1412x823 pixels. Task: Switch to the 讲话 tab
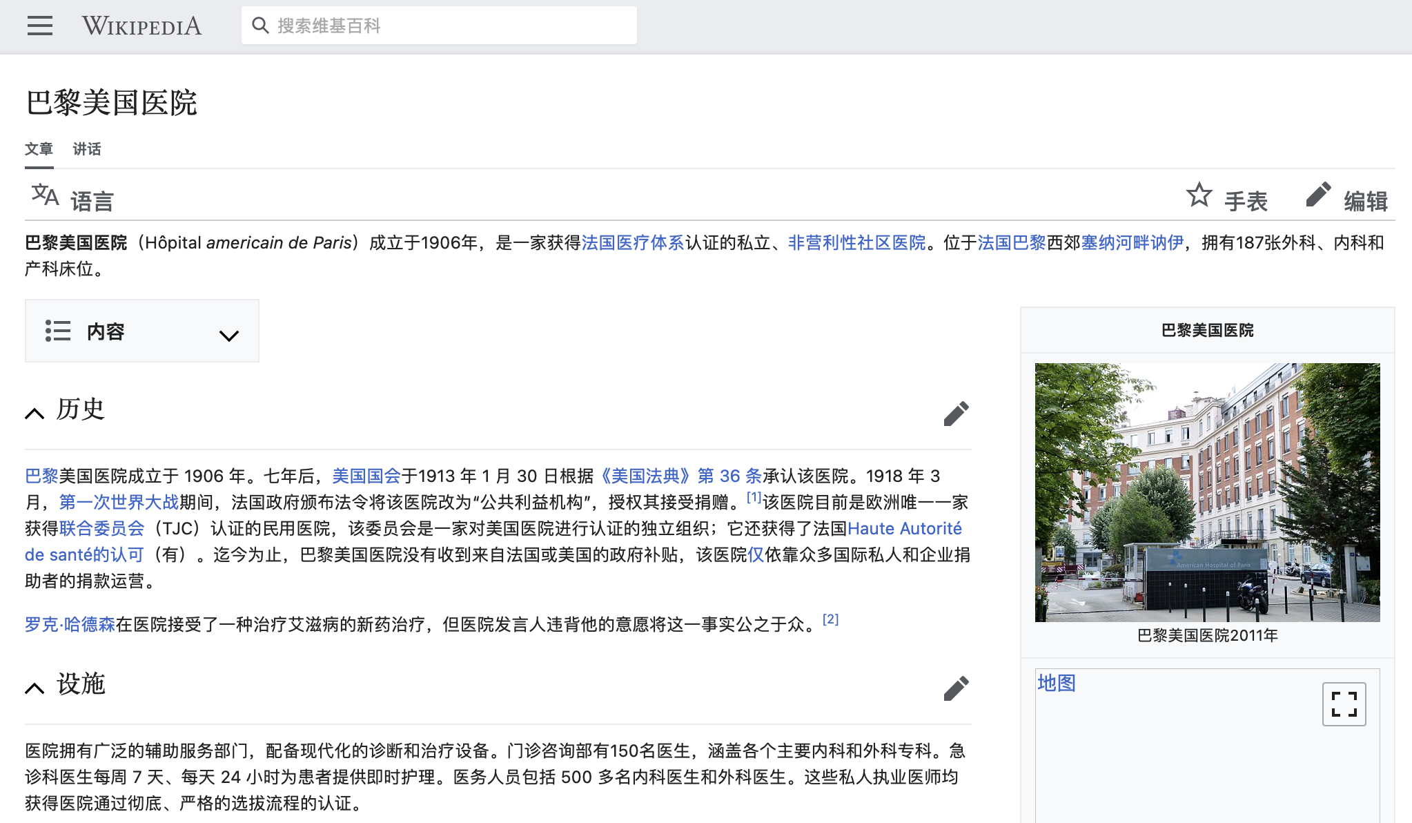[87, 149]
